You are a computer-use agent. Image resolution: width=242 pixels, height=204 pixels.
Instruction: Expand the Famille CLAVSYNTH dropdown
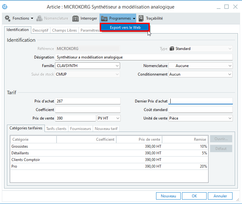117,66
